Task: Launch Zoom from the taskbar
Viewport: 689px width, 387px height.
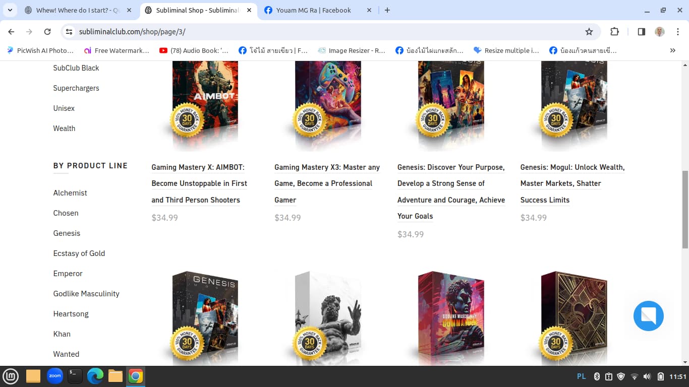Action: [x=54, y=376]
